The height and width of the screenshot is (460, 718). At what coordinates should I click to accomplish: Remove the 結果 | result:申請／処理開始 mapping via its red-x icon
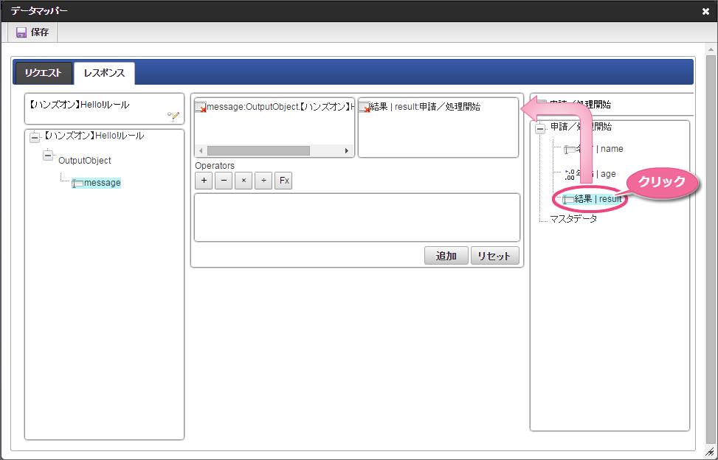365,108
